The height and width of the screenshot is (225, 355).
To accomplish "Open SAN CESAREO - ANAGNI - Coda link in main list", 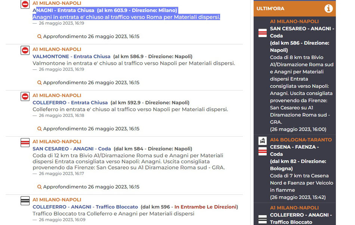I will pos(71,149).
